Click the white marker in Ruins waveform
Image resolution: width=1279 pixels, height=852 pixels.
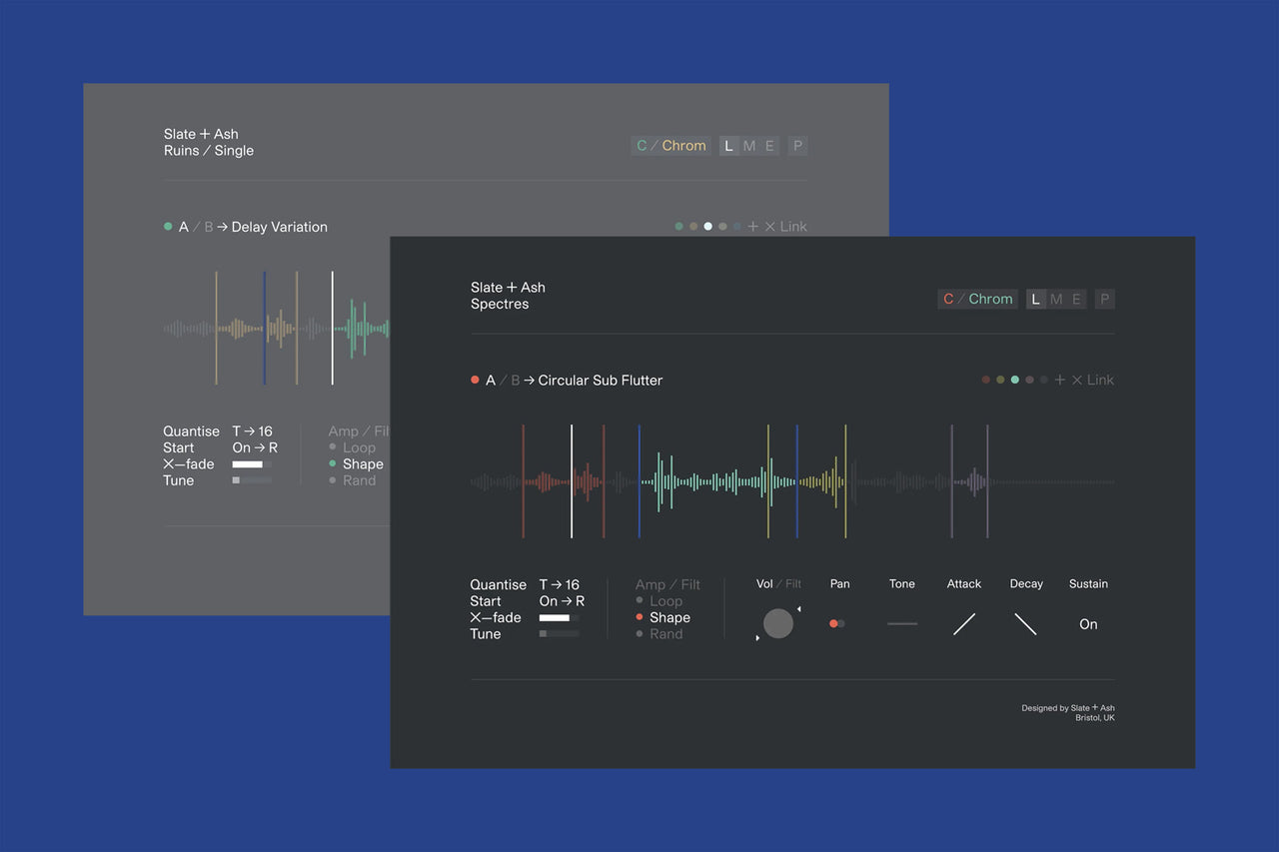click(x=333, y=328)
